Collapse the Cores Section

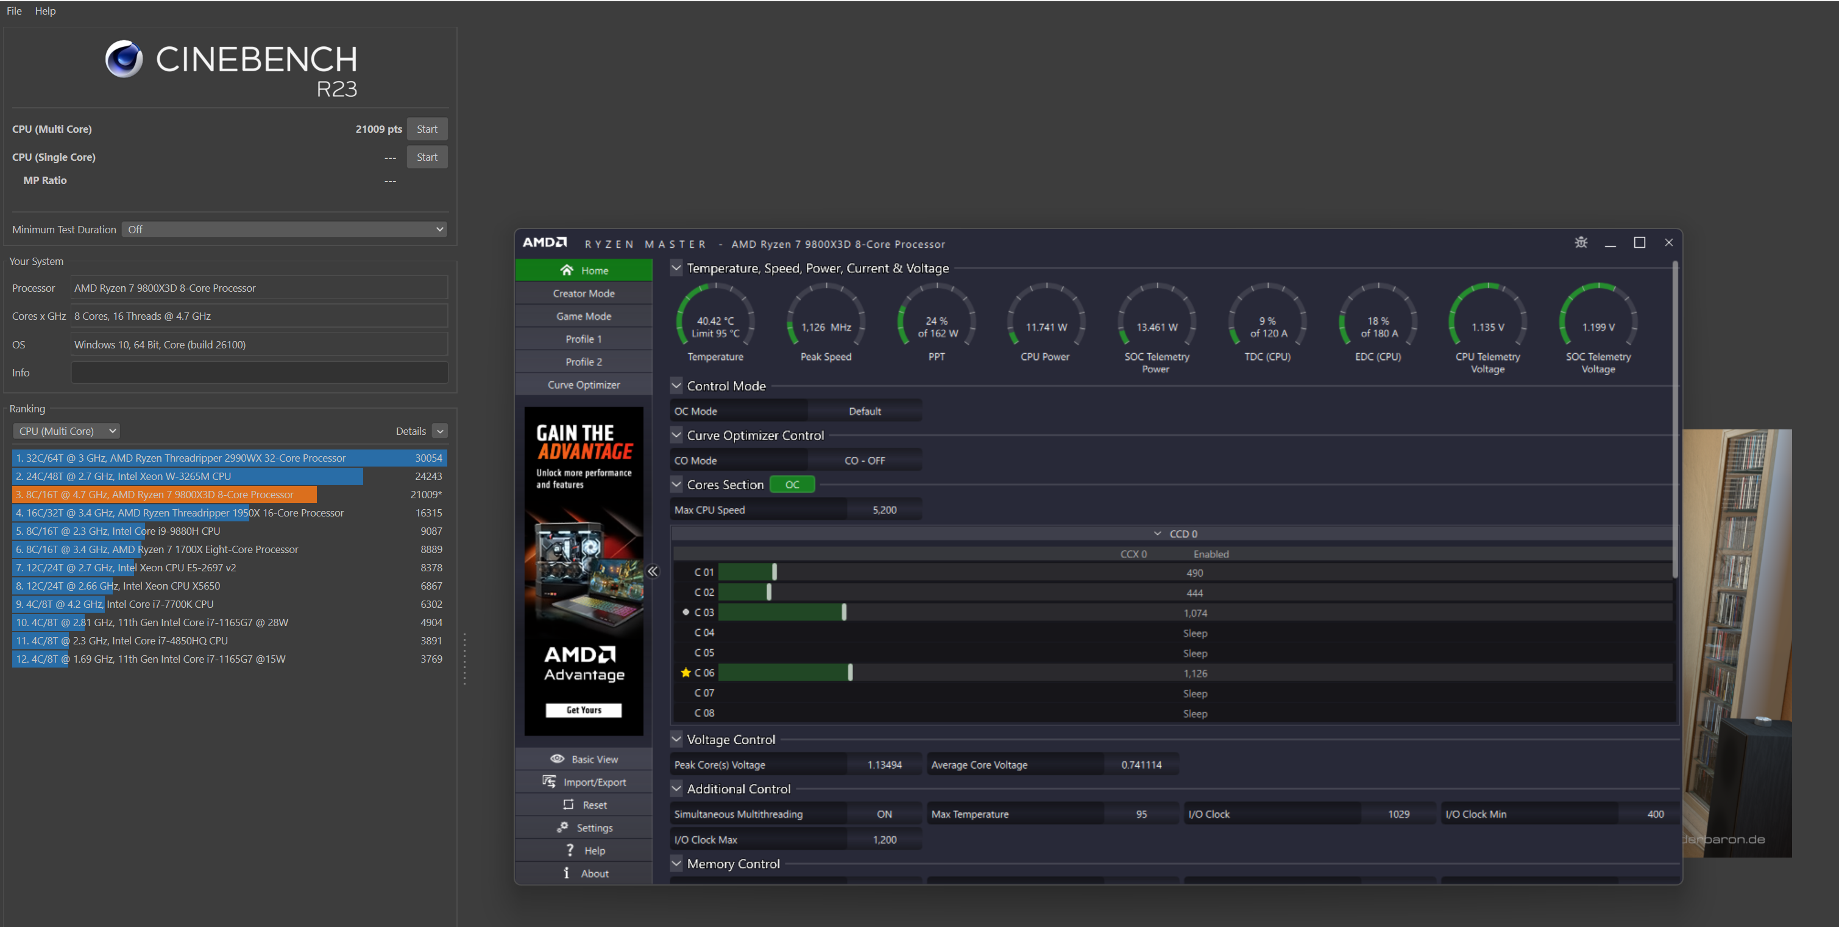point(676,484)
